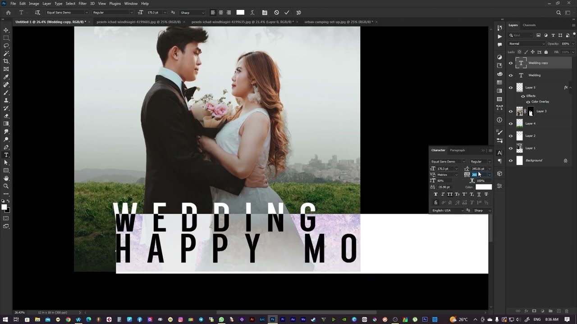Select the Zoom tool
The image size is (577, 324).
coord(6,186)
